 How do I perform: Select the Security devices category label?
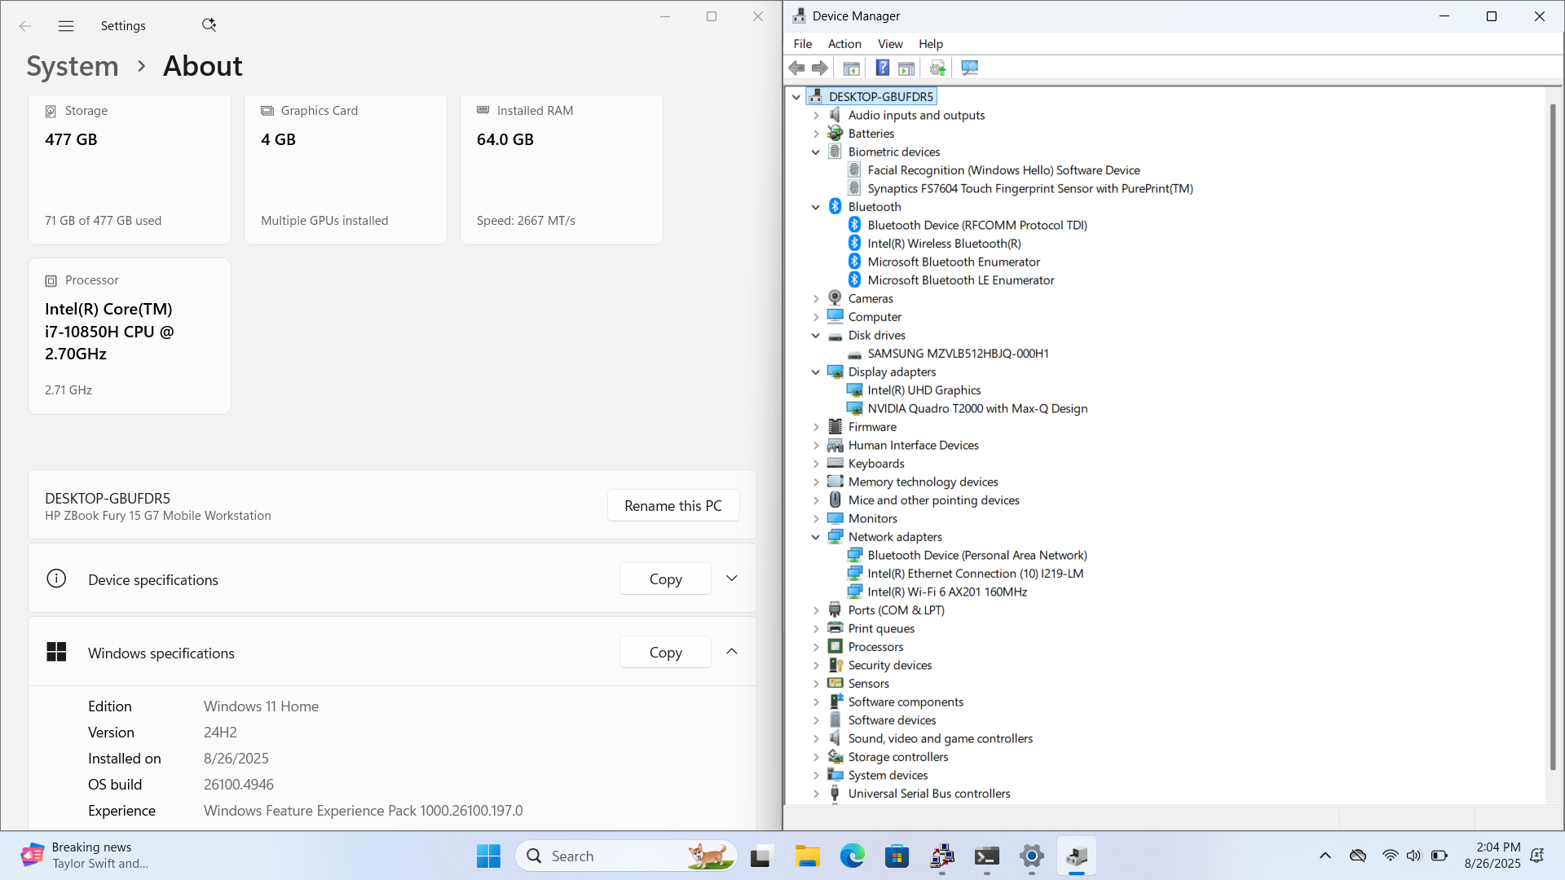tap(889, 665)
